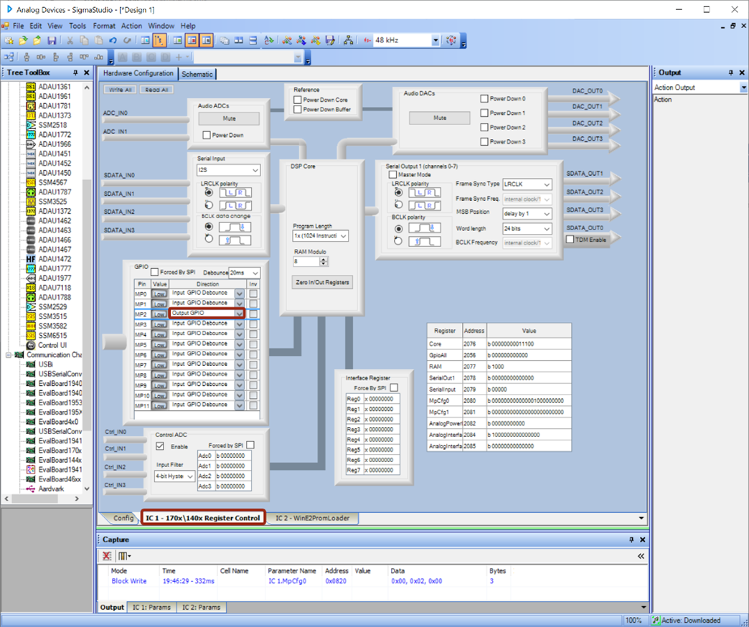Open the Tools menu

tap(77, 26)
